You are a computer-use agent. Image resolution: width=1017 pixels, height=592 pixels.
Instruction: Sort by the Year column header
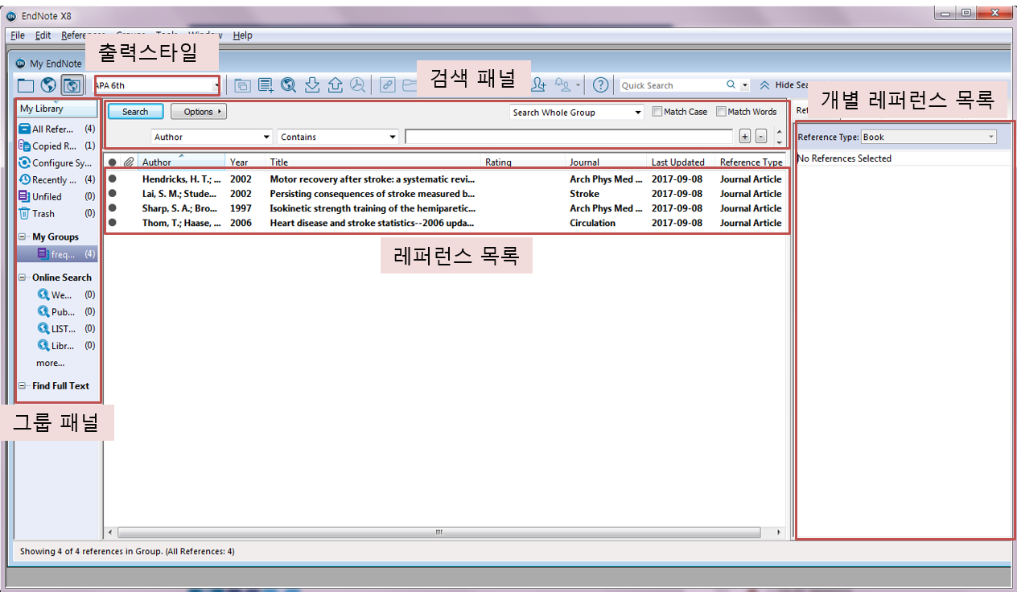coord(246,162)
